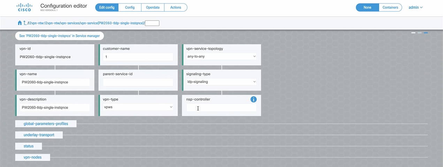Open the Operdata tab

(x=153, y=7)
